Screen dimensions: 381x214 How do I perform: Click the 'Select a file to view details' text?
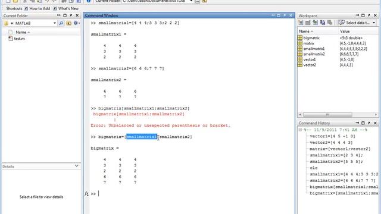pyautogui.click(x=41, y=197)
